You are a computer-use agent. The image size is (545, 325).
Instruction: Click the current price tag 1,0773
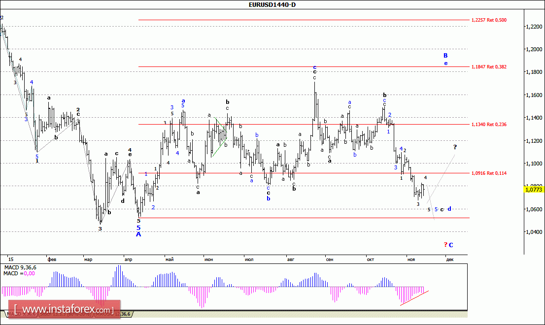pos(534,189)
